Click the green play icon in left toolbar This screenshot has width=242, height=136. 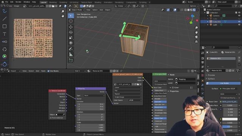pos(5,56)
